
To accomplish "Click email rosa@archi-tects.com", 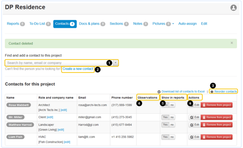I will pyautogui.click(x=93, y=105).
